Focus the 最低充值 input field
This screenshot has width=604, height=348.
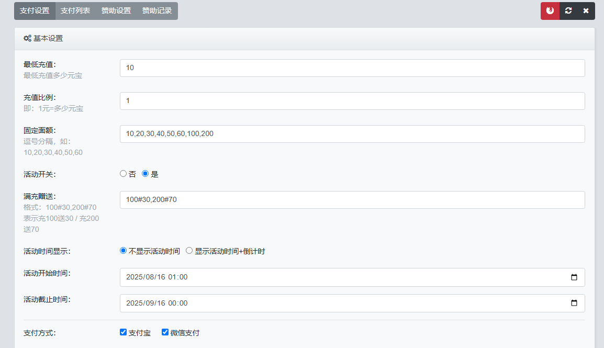point(352,68)
